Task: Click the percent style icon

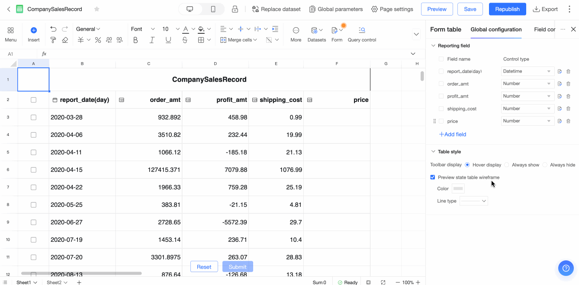Action: point(98,39)
